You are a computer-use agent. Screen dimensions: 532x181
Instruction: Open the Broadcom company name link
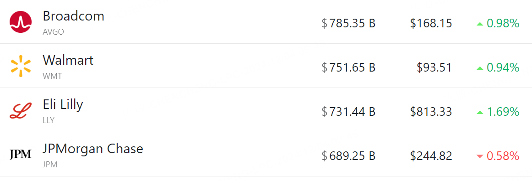[73, 16]
